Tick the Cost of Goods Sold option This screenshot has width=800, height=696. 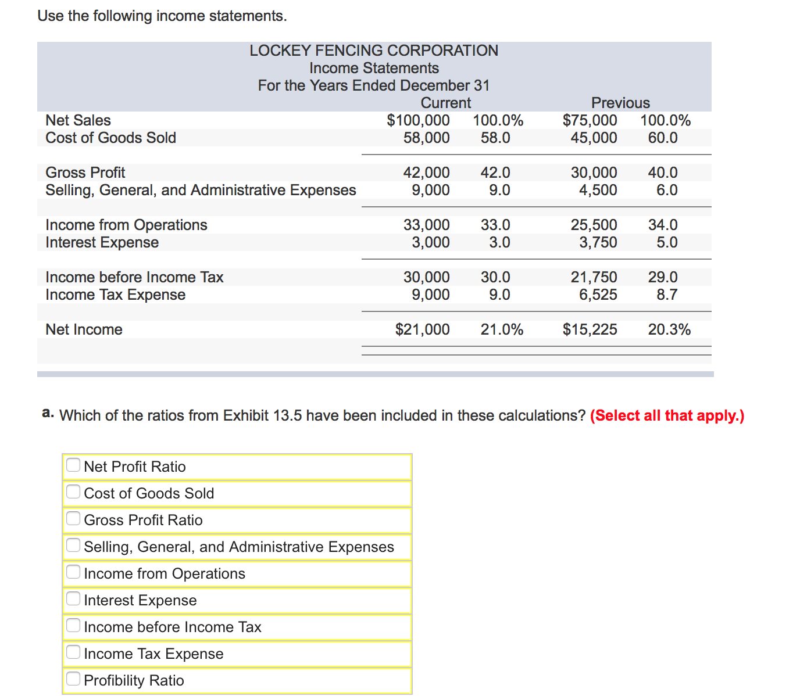coord(73,492)
